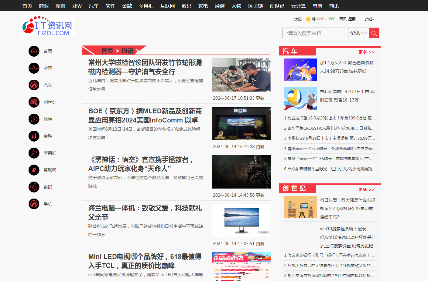The width and height of the screenshot is (428, 281).
Task: Open 家电 in the top navigation bar
Action: pyautogui.click(x=203, y=6)
